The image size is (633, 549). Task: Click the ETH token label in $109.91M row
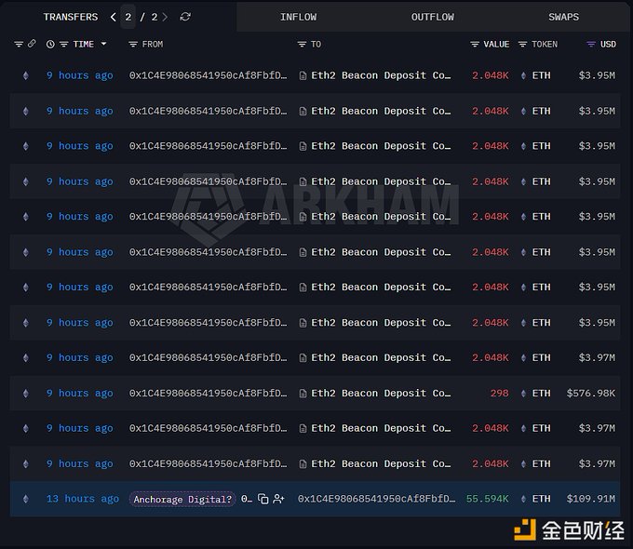pyautogui.click(x=541, y=499)
